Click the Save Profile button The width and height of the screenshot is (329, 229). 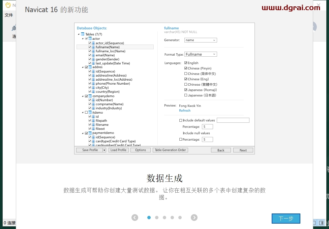click(90, 150)
